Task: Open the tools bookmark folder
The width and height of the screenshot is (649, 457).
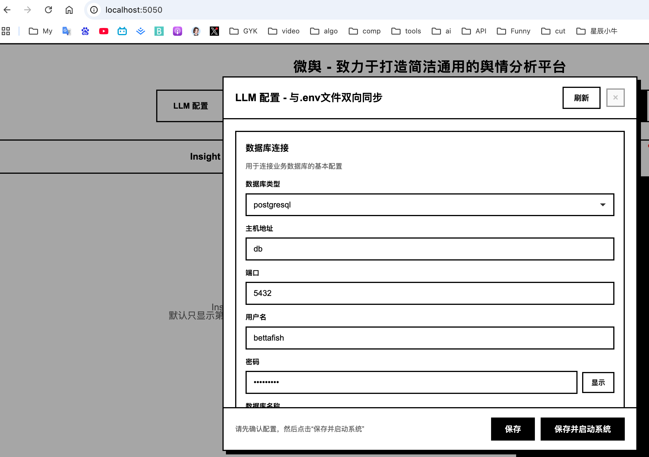Action: [x=406, y=31]
